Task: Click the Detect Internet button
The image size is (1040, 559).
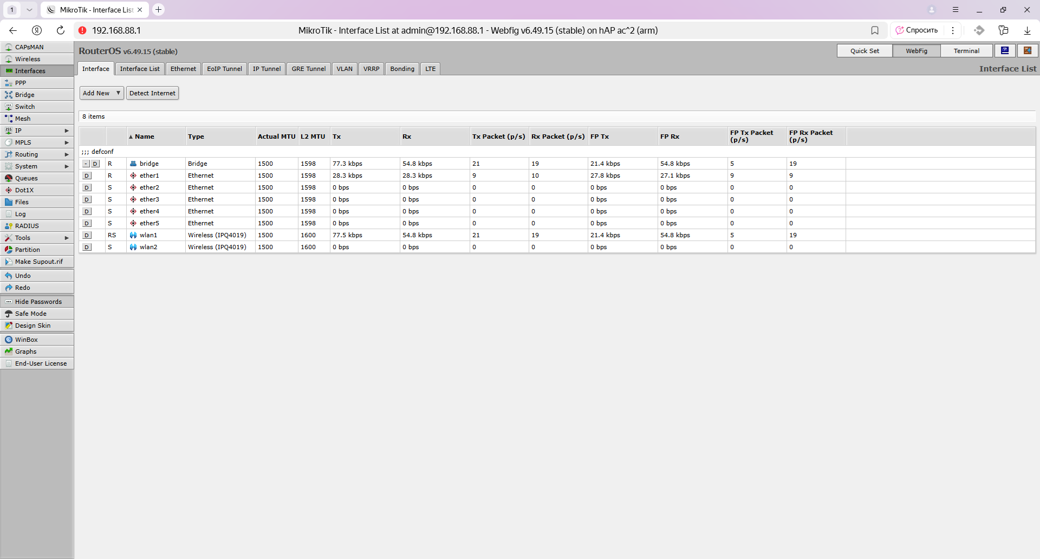Action: [x=152, y=93]
